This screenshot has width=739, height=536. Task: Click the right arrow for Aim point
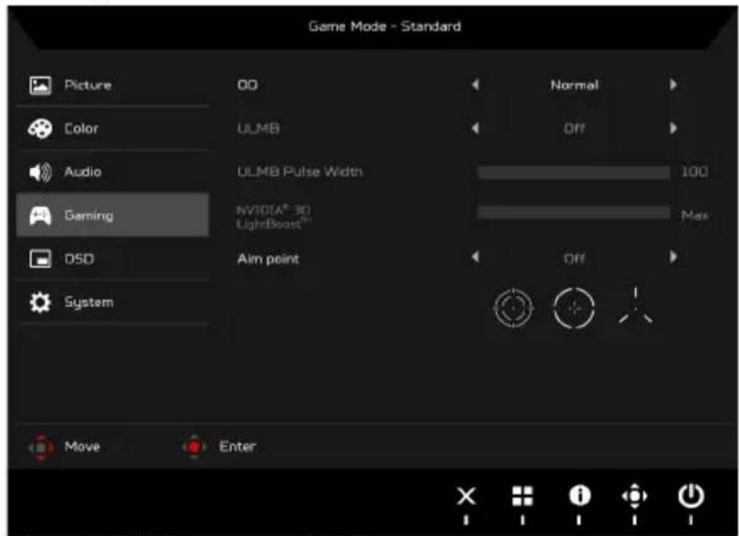click(x=673, y=257)
